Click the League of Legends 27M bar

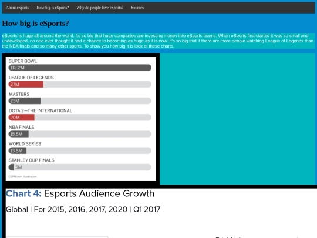[x=26, y=84]
